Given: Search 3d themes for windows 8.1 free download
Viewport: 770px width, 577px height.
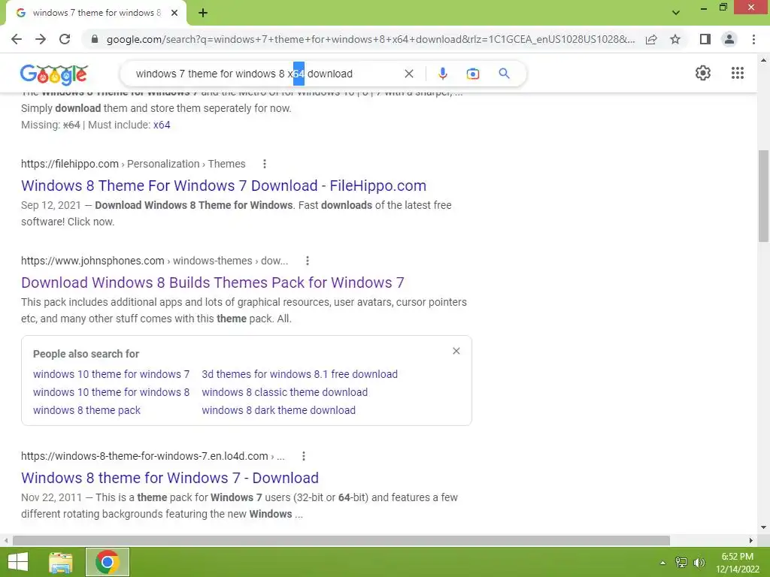Looking at the screenshot, I should click(x=299, y=374).
